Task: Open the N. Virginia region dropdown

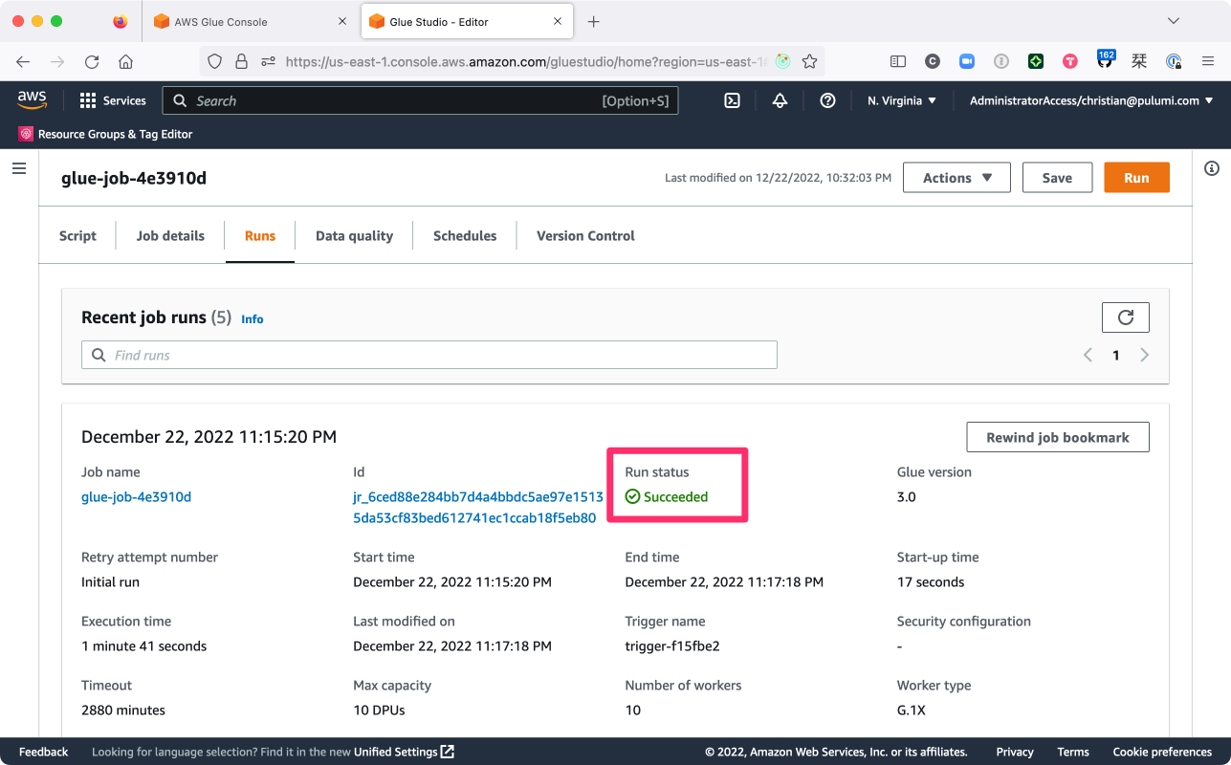Action: click(902, 100)
